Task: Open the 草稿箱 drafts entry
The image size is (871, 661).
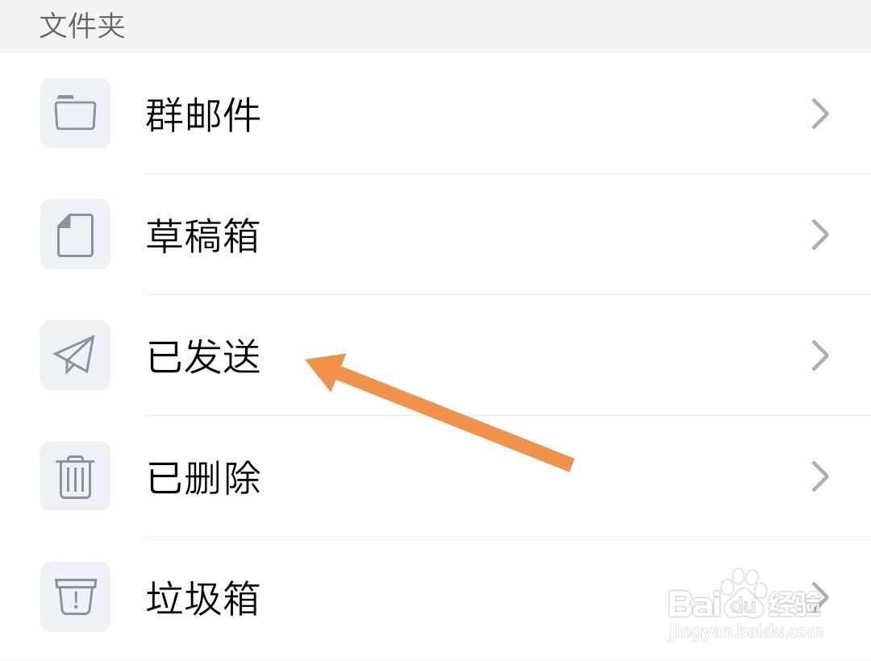Action: pyautogui.click(x=203, y=235)
